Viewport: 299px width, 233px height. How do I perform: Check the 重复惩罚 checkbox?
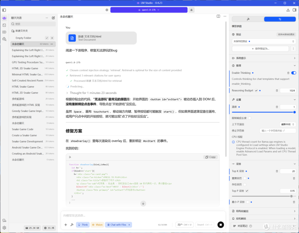coord(245,178)
